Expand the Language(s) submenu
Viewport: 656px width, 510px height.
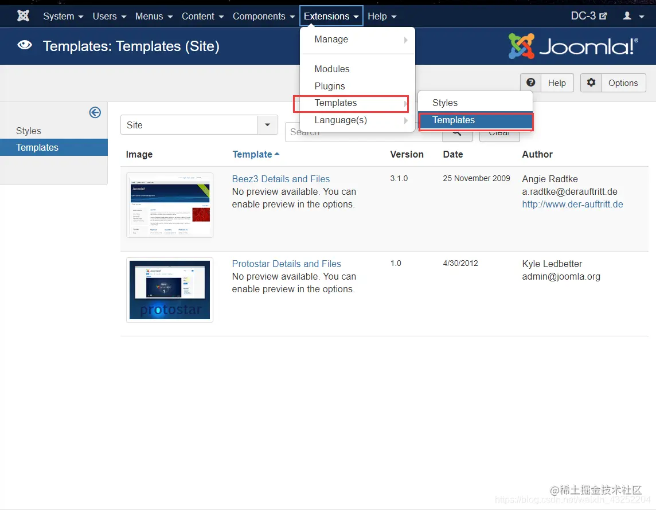tap(357, 120)
